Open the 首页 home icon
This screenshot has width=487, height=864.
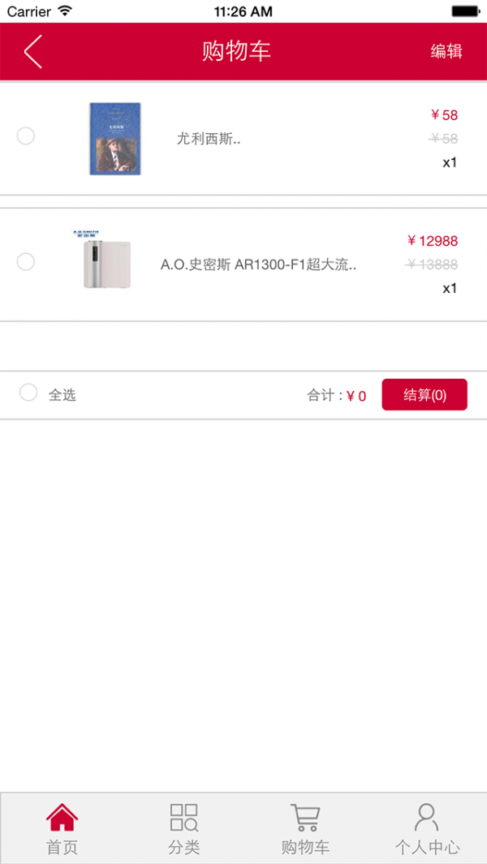(x=62, y=818)
